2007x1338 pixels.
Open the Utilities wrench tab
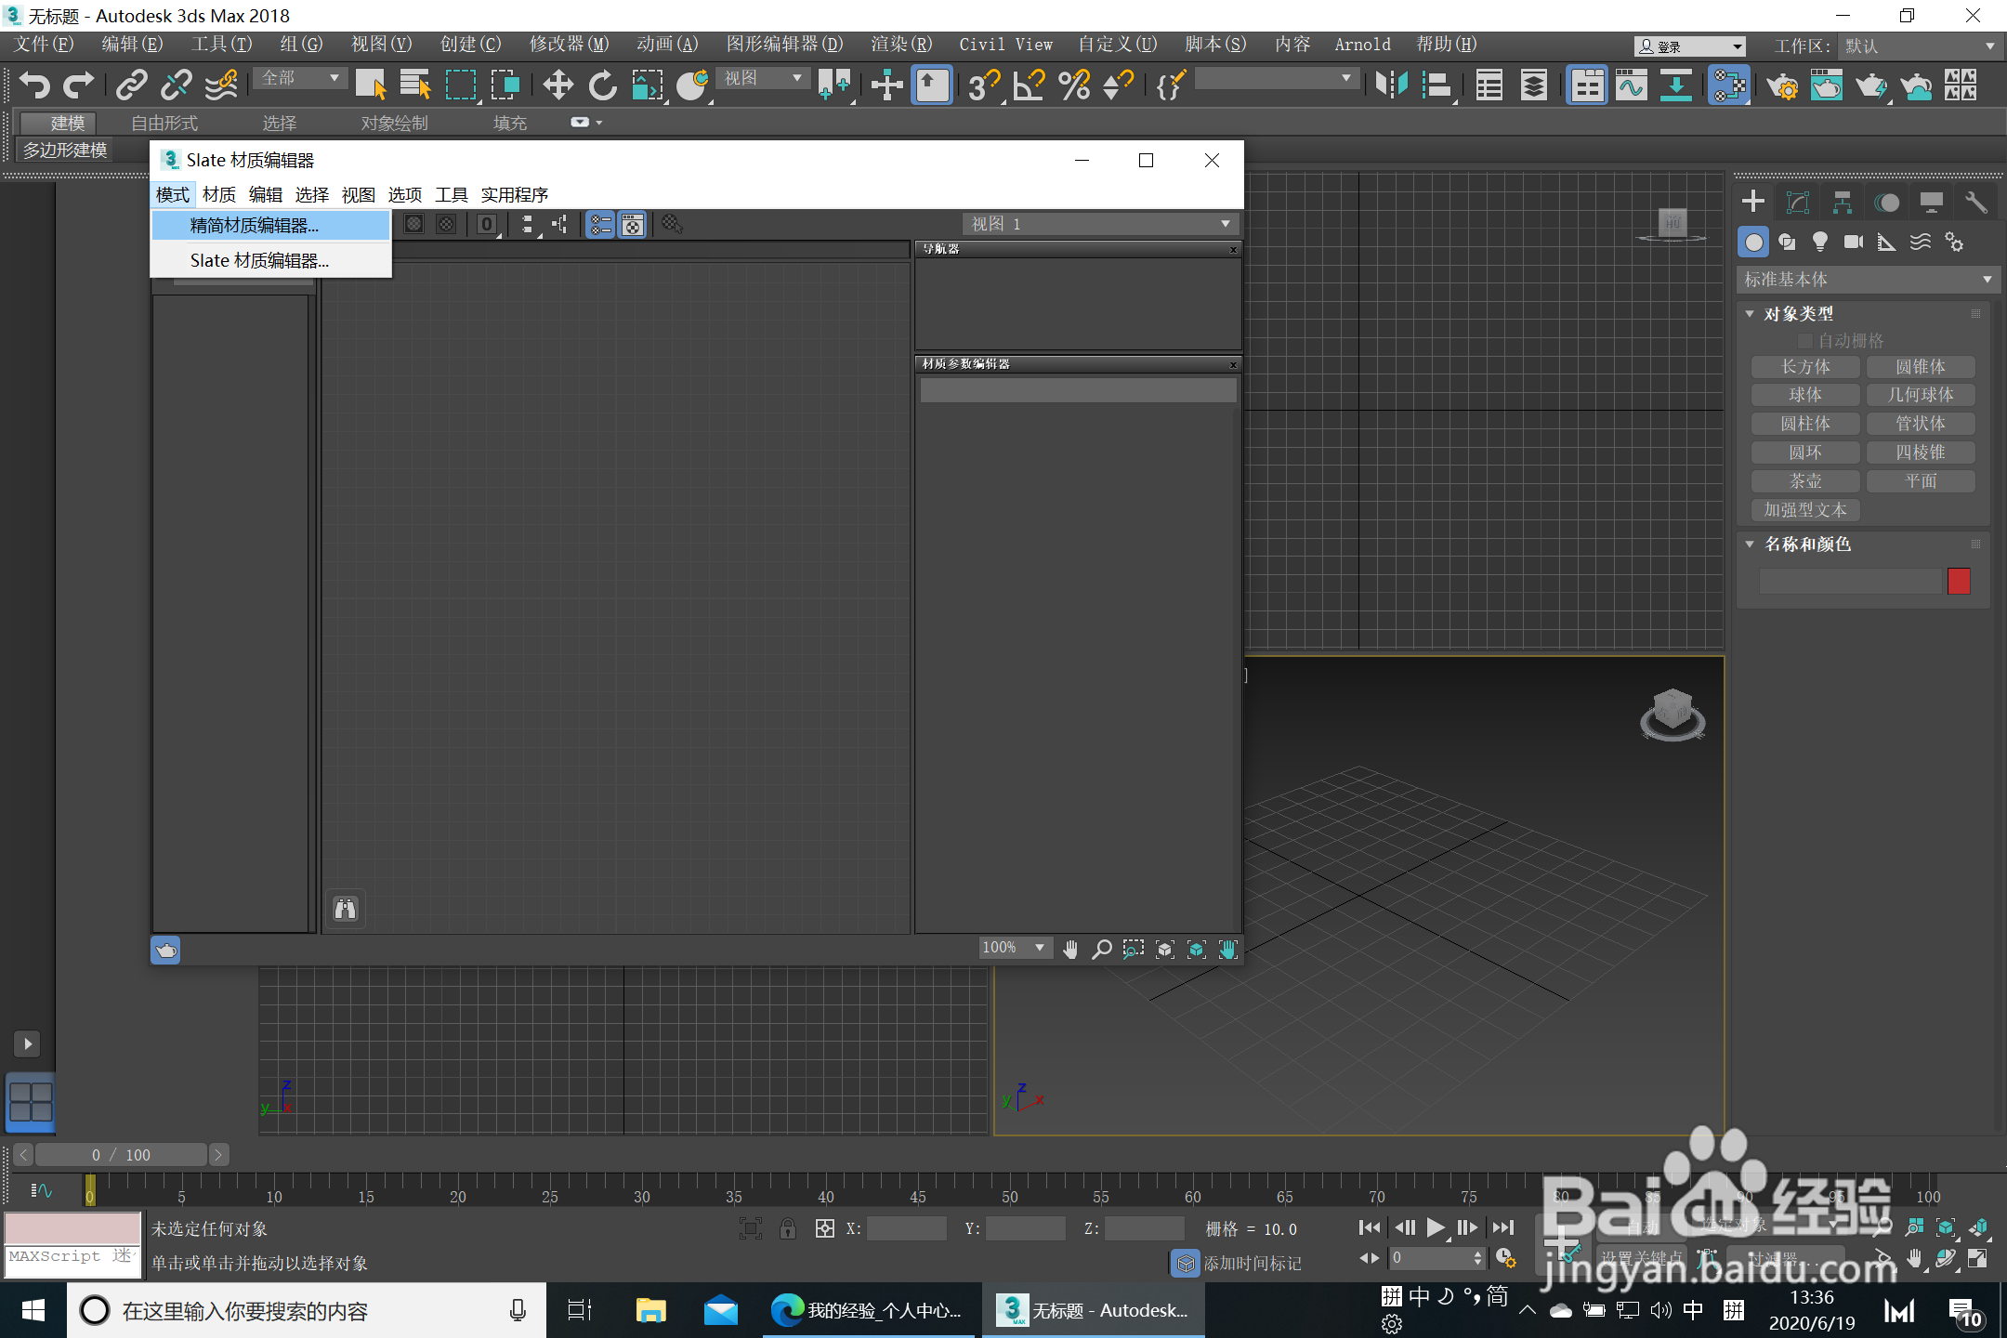[1976, 202]
